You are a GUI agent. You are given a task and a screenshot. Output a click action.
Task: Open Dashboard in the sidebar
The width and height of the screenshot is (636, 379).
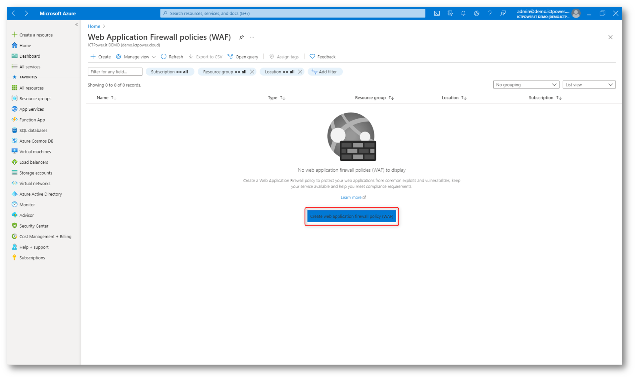26,56
